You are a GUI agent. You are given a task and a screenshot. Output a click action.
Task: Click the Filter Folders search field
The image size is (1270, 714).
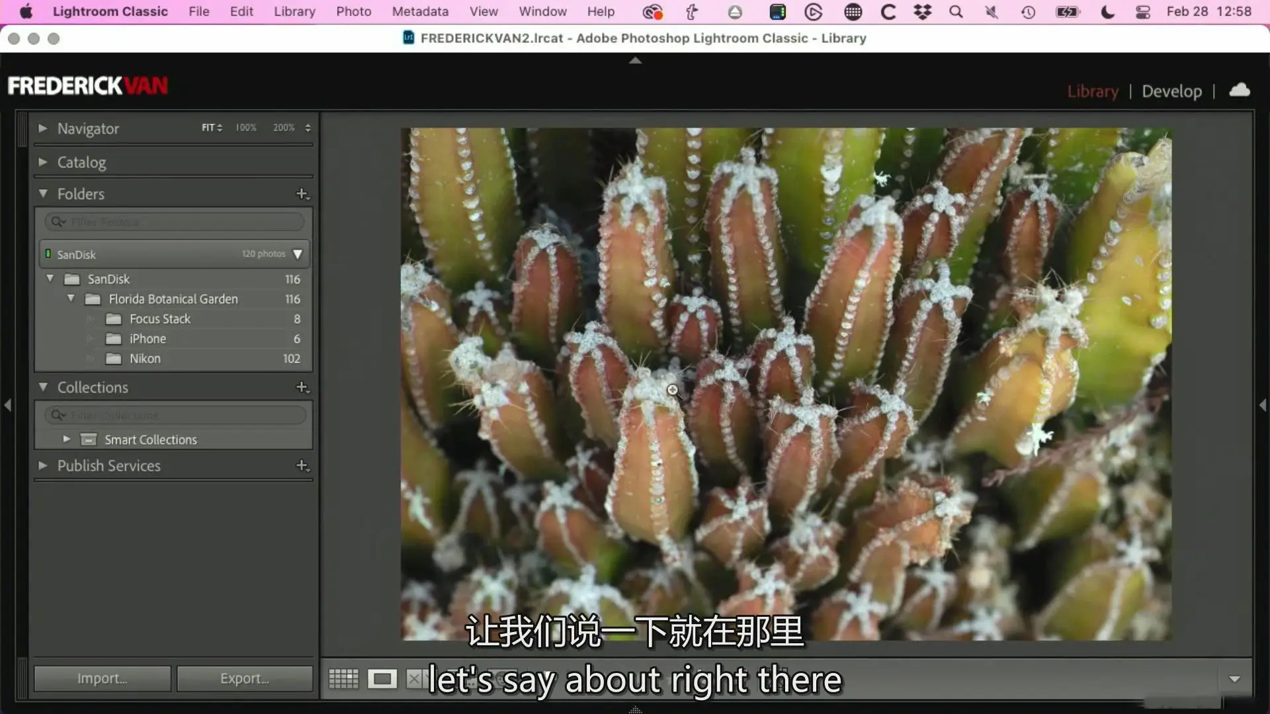pyautogui.click(x=175, y=221)
